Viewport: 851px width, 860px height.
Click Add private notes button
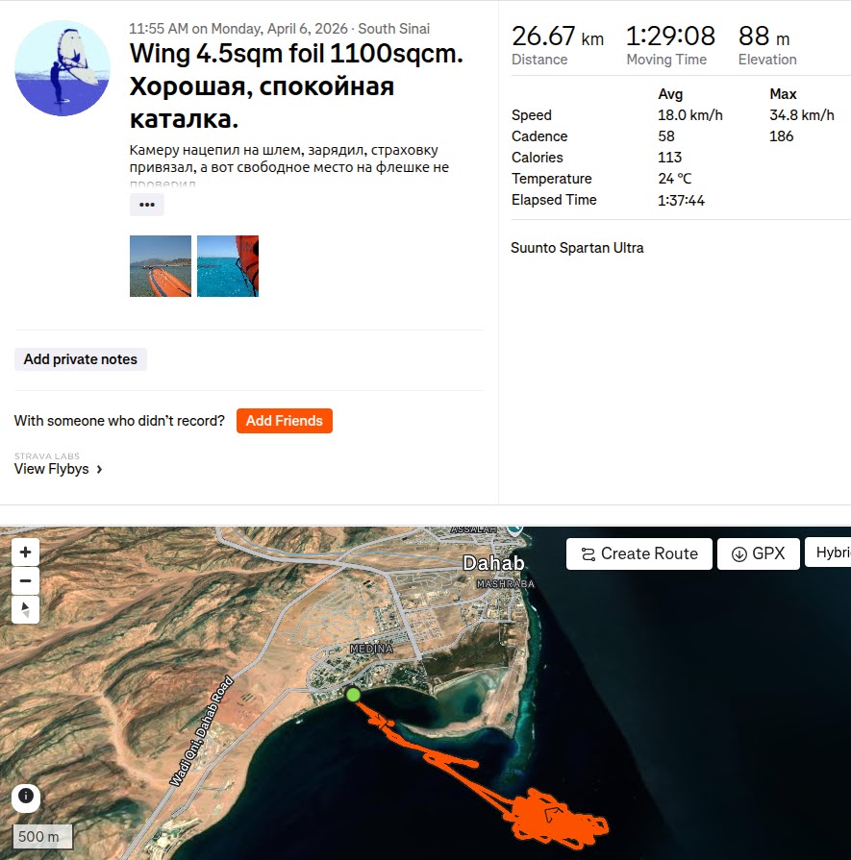(x=80, y=359)
